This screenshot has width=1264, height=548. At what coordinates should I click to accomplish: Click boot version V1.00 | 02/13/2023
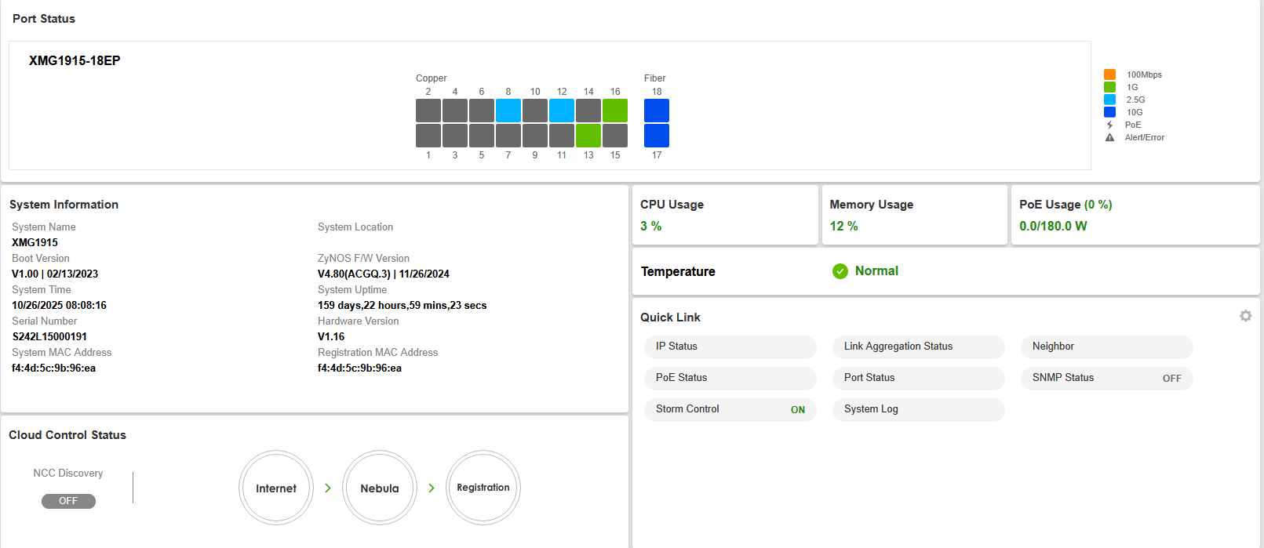[55, 274]
